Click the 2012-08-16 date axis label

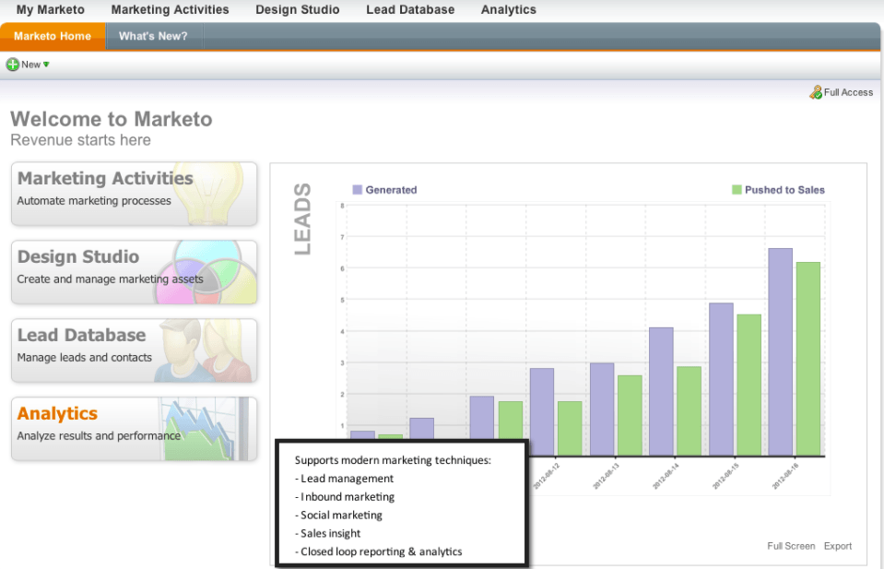click(785, 475)
